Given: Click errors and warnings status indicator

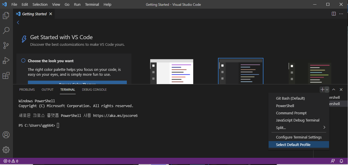Looking at the screenshot, I should tap(11, 161).
